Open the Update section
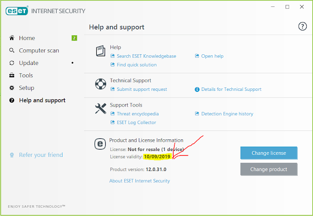The width and height of the screenshot is (313, 216). coord(28,63)
